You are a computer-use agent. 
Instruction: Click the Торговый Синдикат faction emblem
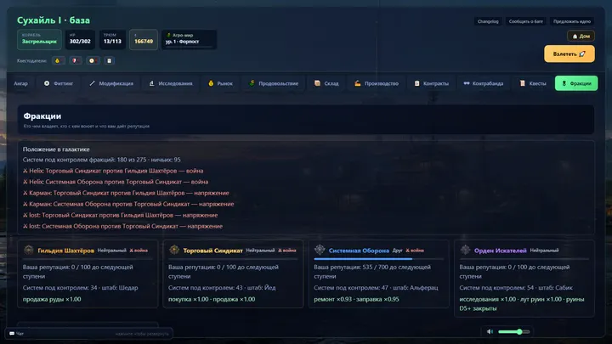(x=174, y=250)
